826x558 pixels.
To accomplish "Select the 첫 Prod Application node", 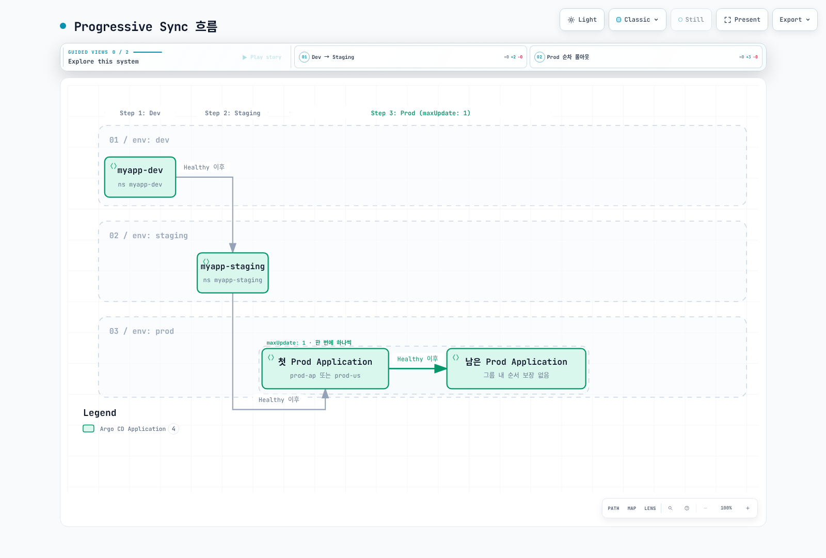I will 325,368.
